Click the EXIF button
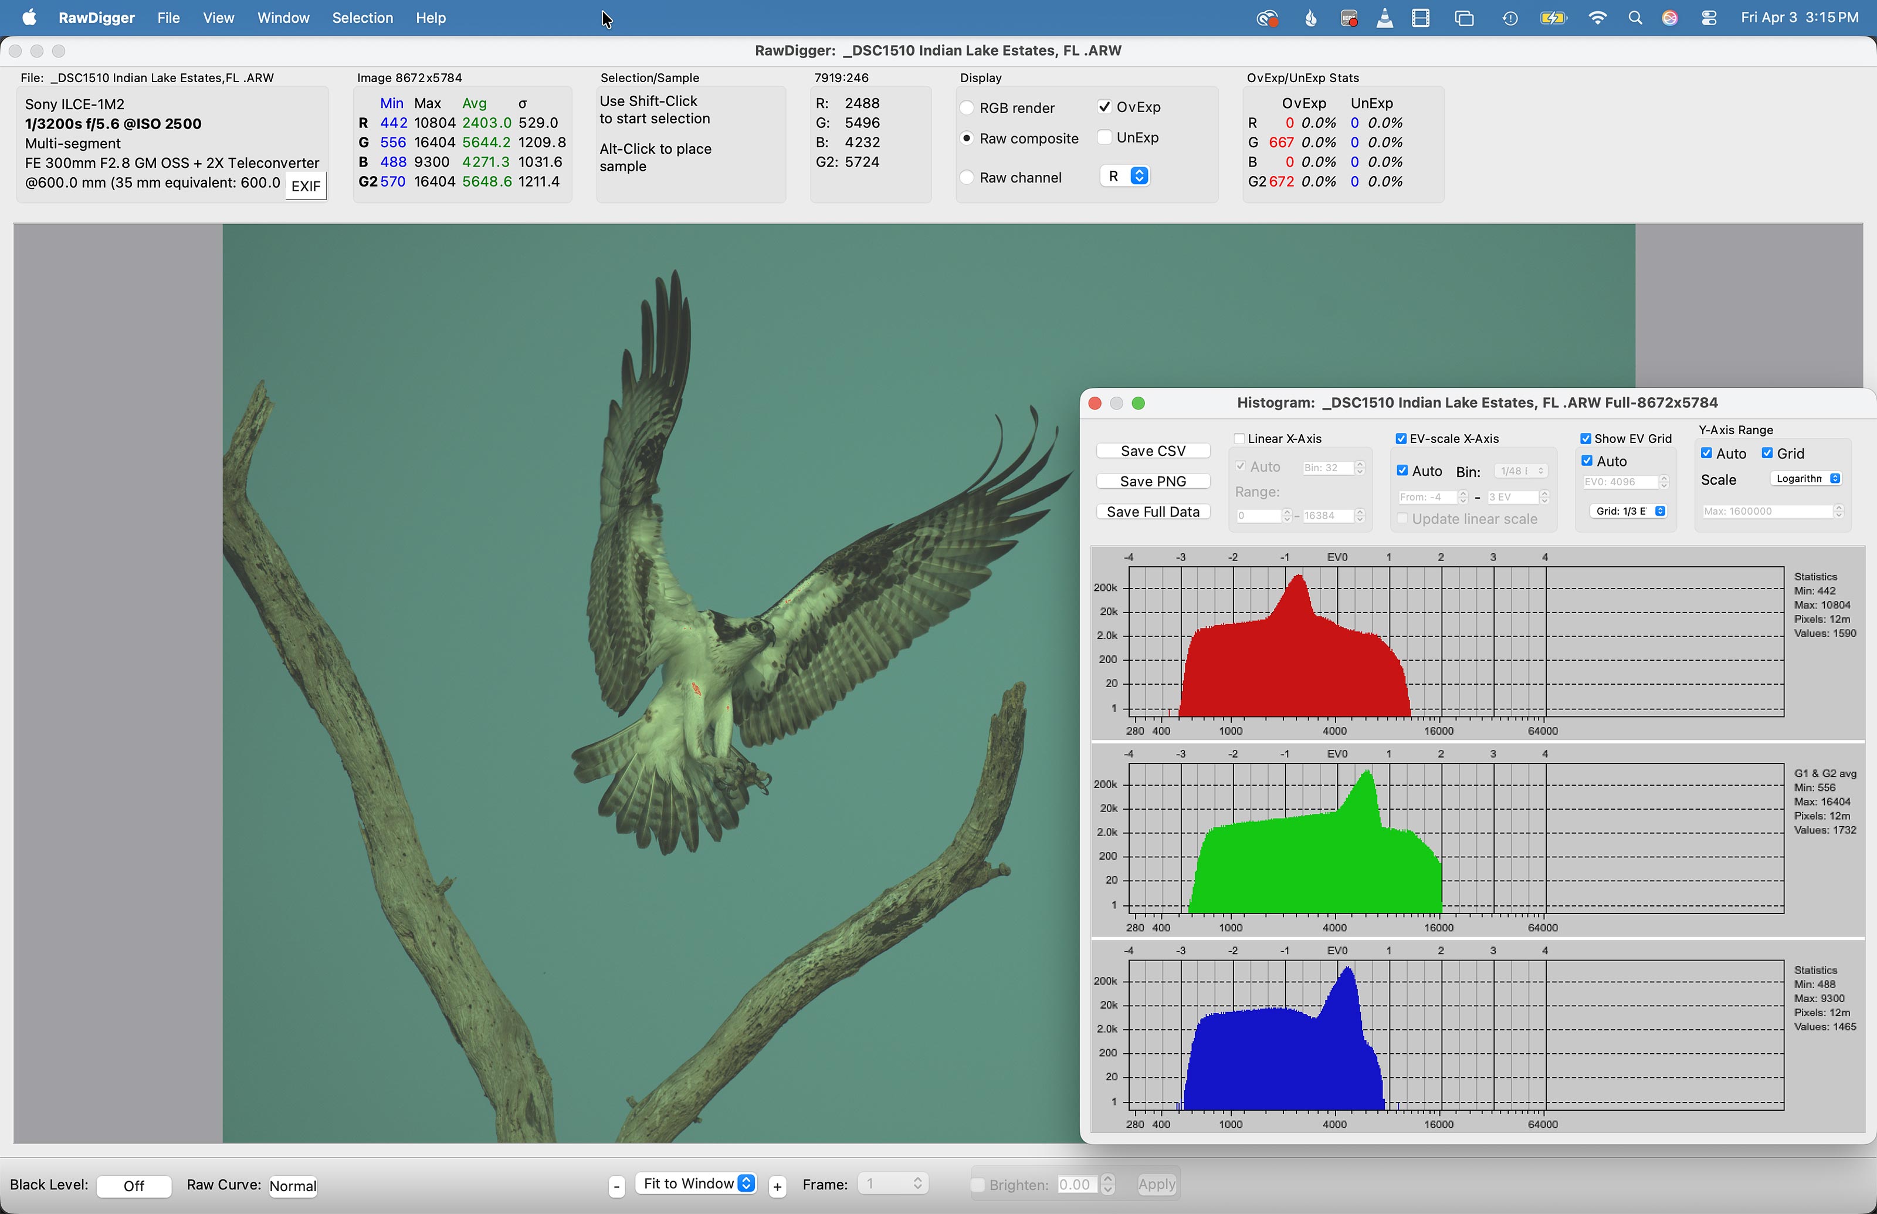Viewport: 1877px width, 1214px height. coord(306,187)
